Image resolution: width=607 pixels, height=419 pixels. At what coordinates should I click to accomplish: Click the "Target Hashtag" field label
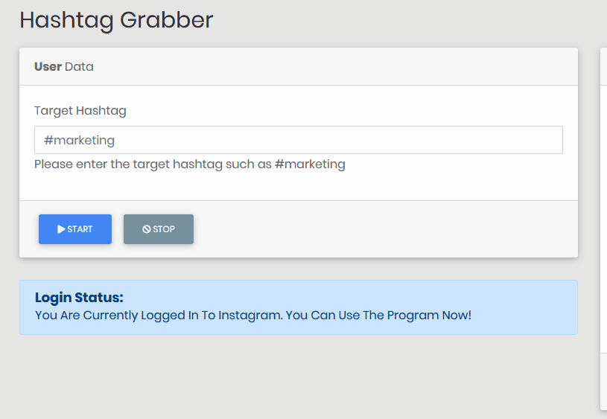click(x=80, y=111)
